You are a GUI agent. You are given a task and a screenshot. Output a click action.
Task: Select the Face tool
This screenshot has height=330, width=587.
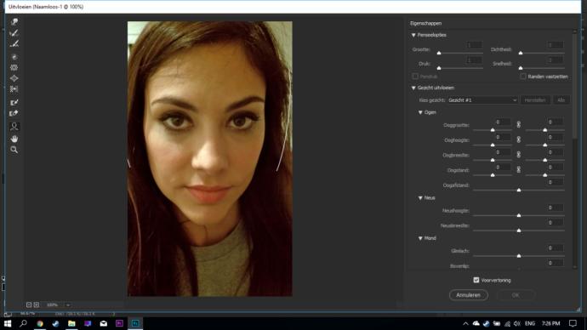coord(14,127)
